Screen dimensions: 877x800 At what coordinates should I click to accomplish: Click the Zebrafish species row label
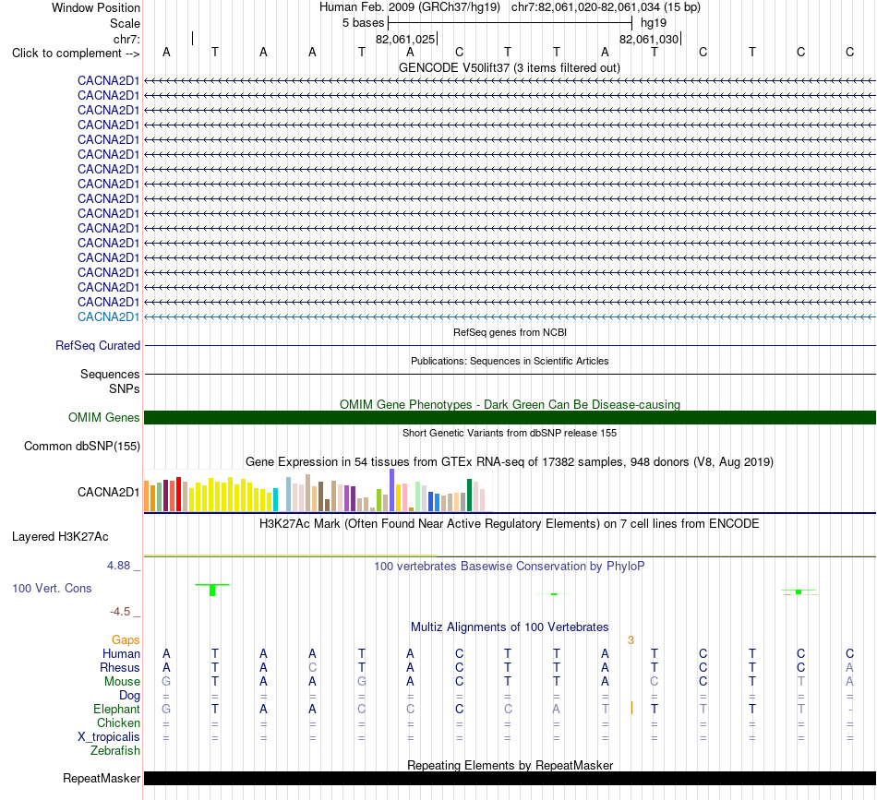[x=115, y=751]
